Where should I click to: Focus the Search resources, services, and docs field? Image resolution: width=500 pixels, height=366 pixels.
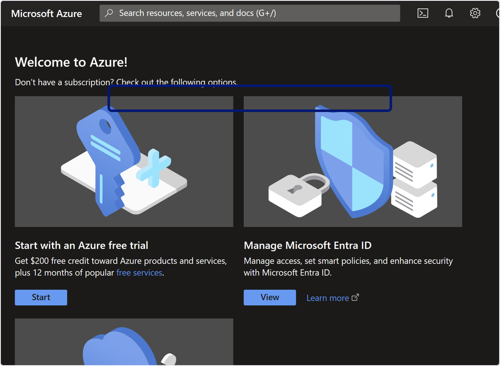click(250, 13)
